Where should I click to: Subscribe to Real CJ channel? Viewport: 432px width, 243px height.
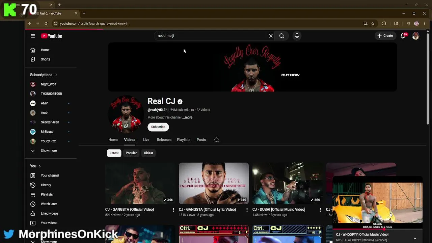click(x=158, y=127)
